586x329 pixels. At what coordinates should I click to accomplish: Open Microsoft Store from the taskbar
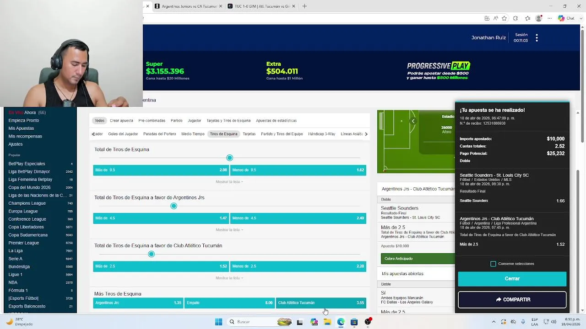[354, 322]
